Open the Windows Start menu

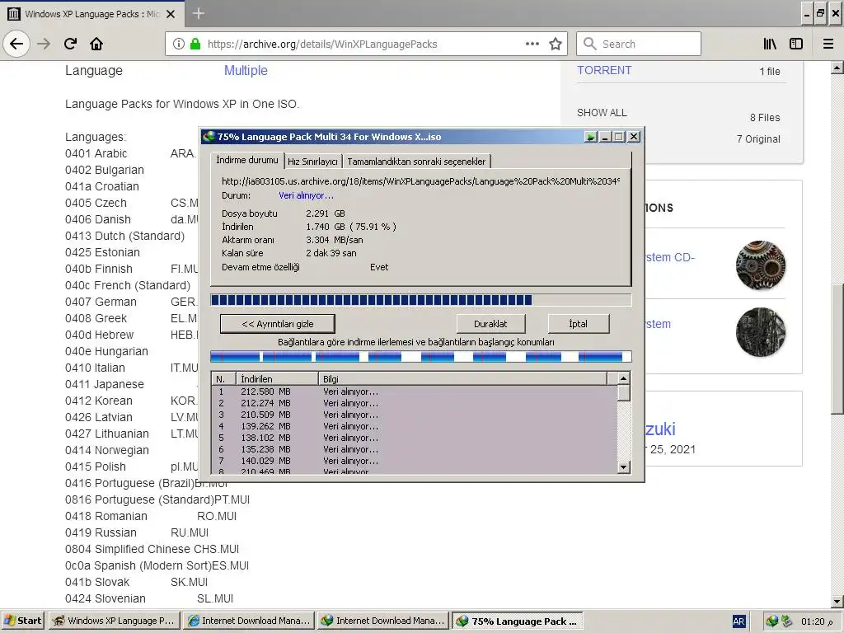point(23,621)
